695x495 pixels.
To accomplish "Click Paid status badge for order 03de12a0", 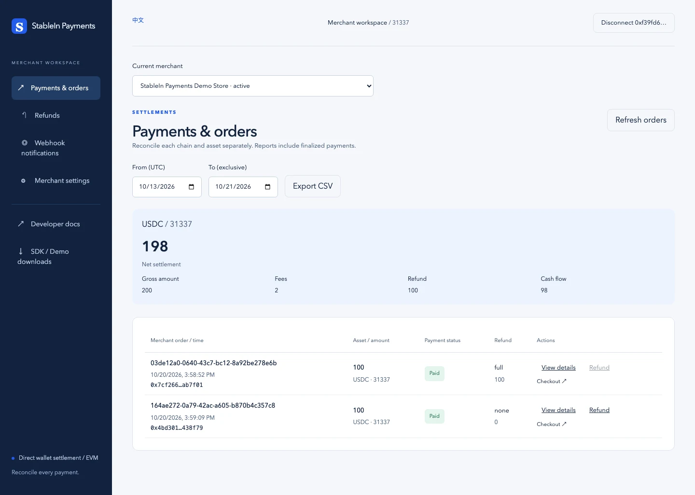I will 434,373.
